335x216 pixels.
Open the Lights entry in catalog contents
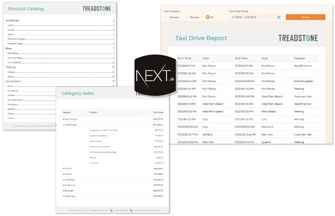pos(61,35)
